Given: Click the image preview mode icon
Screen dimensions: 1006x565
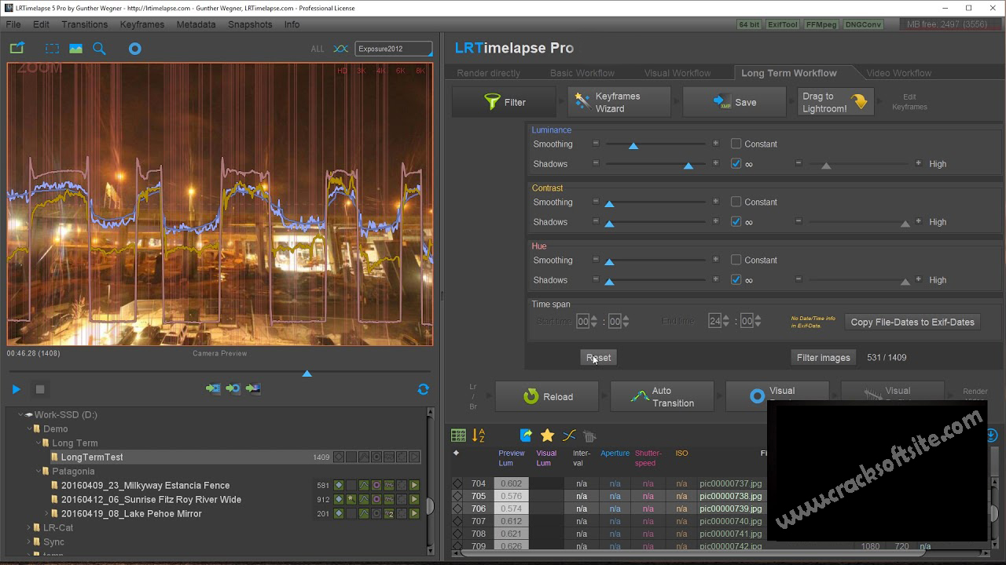Looking at the screenshot, I should tap(75, 49).
